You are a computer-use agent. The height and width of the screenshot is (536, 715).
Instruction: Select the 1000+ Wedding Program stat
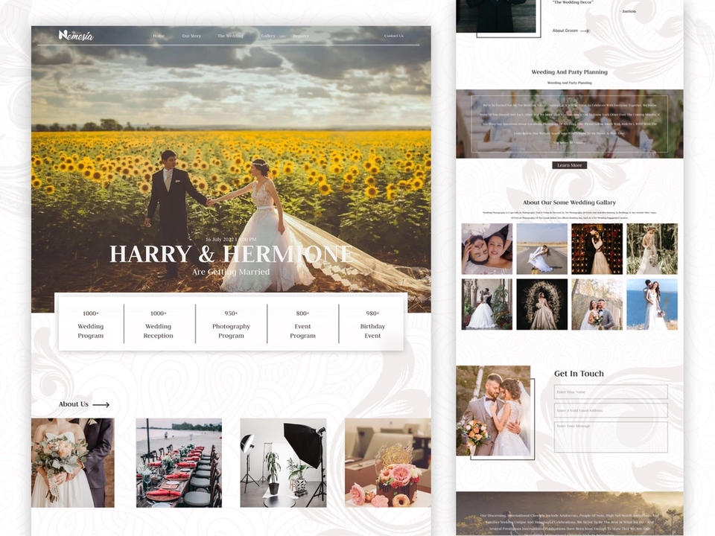[x=91, y=324]
